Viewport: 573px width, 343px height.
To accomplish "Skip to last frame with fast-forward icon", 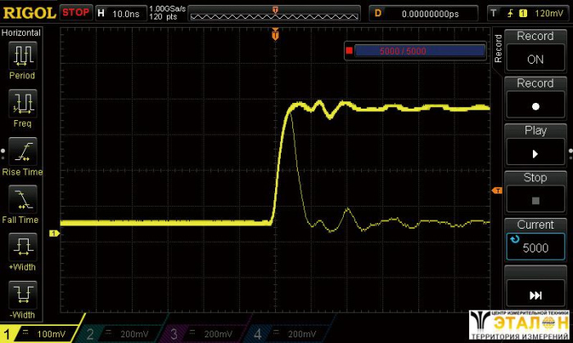I will point(535,296).
